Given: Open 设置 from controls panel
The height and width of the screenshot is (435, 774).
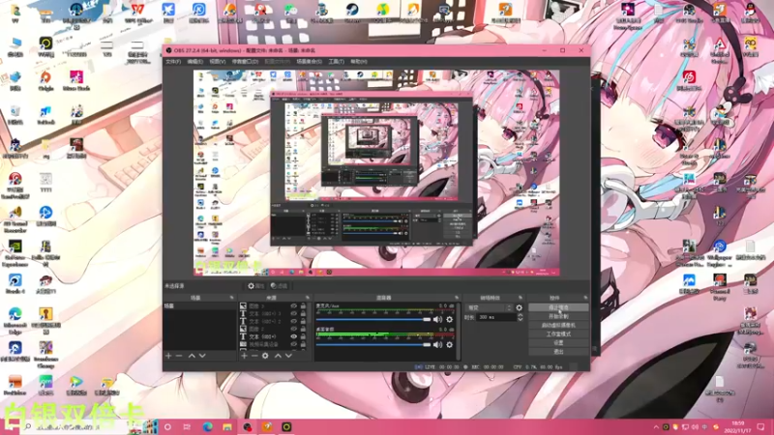Looking at the screenshot, I should 558,342.
